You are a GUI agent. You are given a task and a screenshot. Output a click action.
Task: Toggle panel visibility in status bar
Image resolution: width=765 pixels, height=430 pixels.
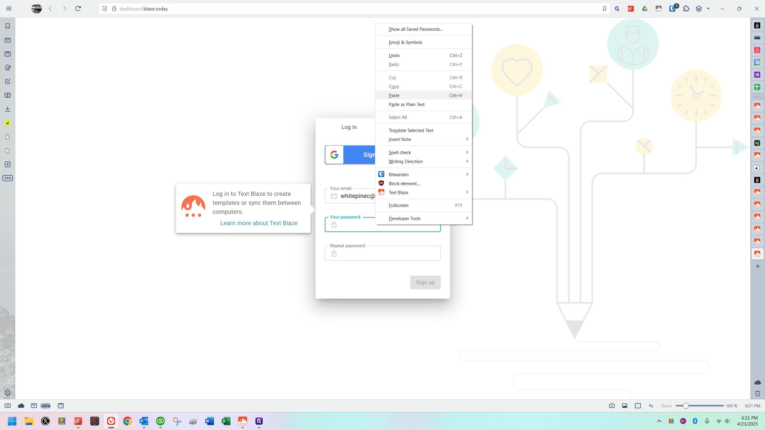click(8, 406)
